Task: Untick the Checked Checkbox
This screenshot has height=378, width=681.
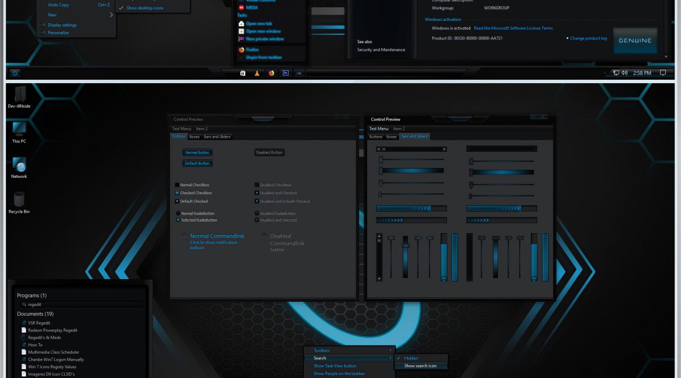Action: coord(177,192)
